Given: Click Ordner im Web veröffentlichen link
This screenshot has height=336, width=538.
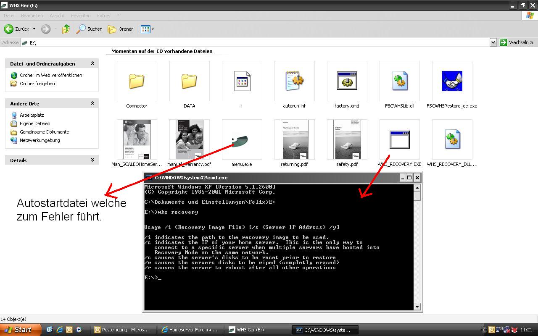Looking at the screenshot, I should pos(51,75).
